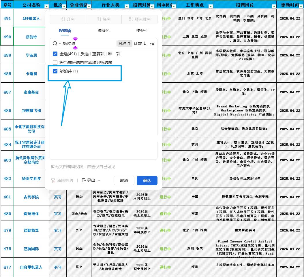Expand search options chevron beside magnifier
Image resolution: width=304 pixels, height=277 pixels.
point(60,43)
